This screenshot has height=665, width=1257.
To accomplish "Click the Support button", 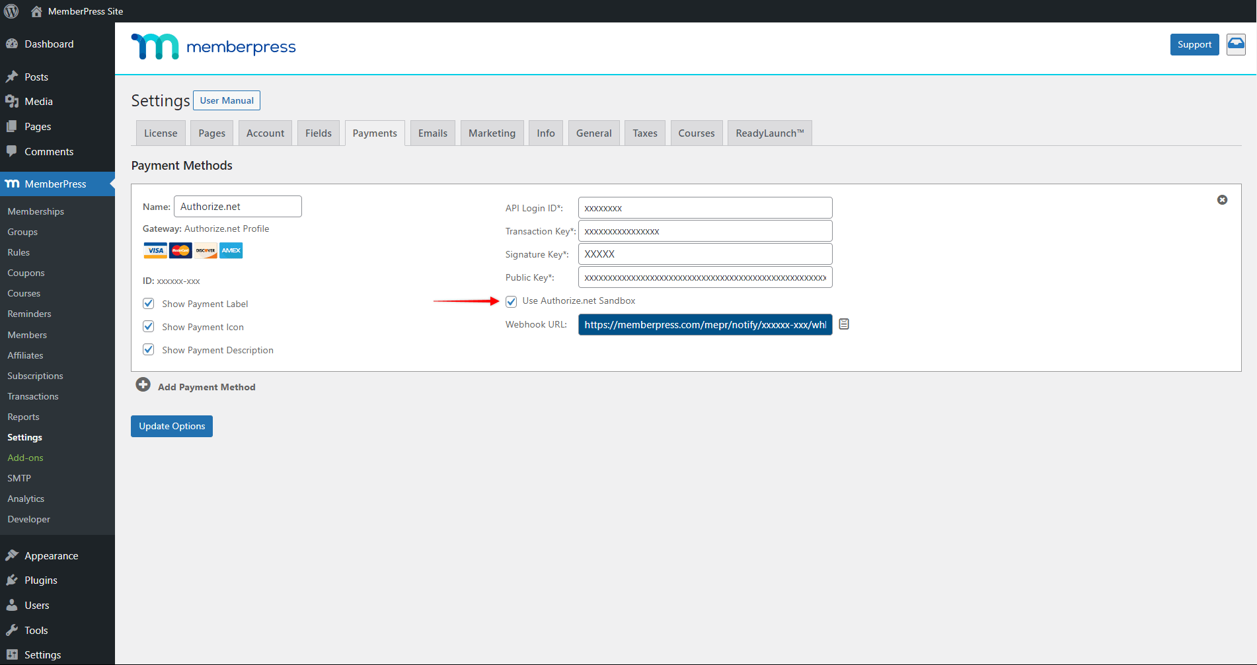I will (1194, 44).
